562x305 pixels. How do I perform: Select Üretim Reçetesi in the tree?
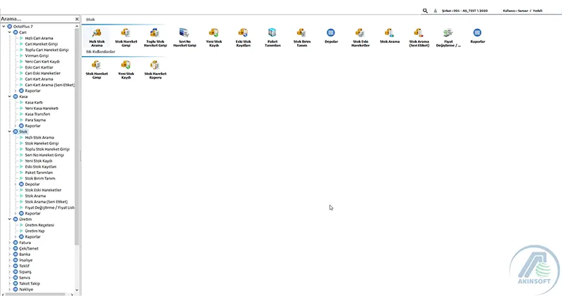tap(39, 225)
